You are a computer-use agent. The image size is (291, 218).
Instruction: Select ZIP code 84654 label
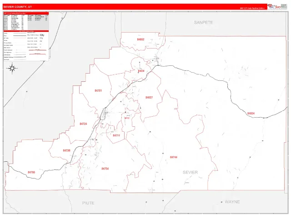(251, 113)
